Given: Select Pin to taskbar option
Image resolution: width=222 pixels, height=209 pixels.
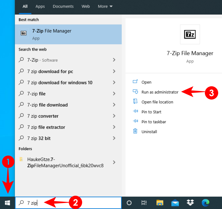Looking at the screenshot, I should (153, 122).
